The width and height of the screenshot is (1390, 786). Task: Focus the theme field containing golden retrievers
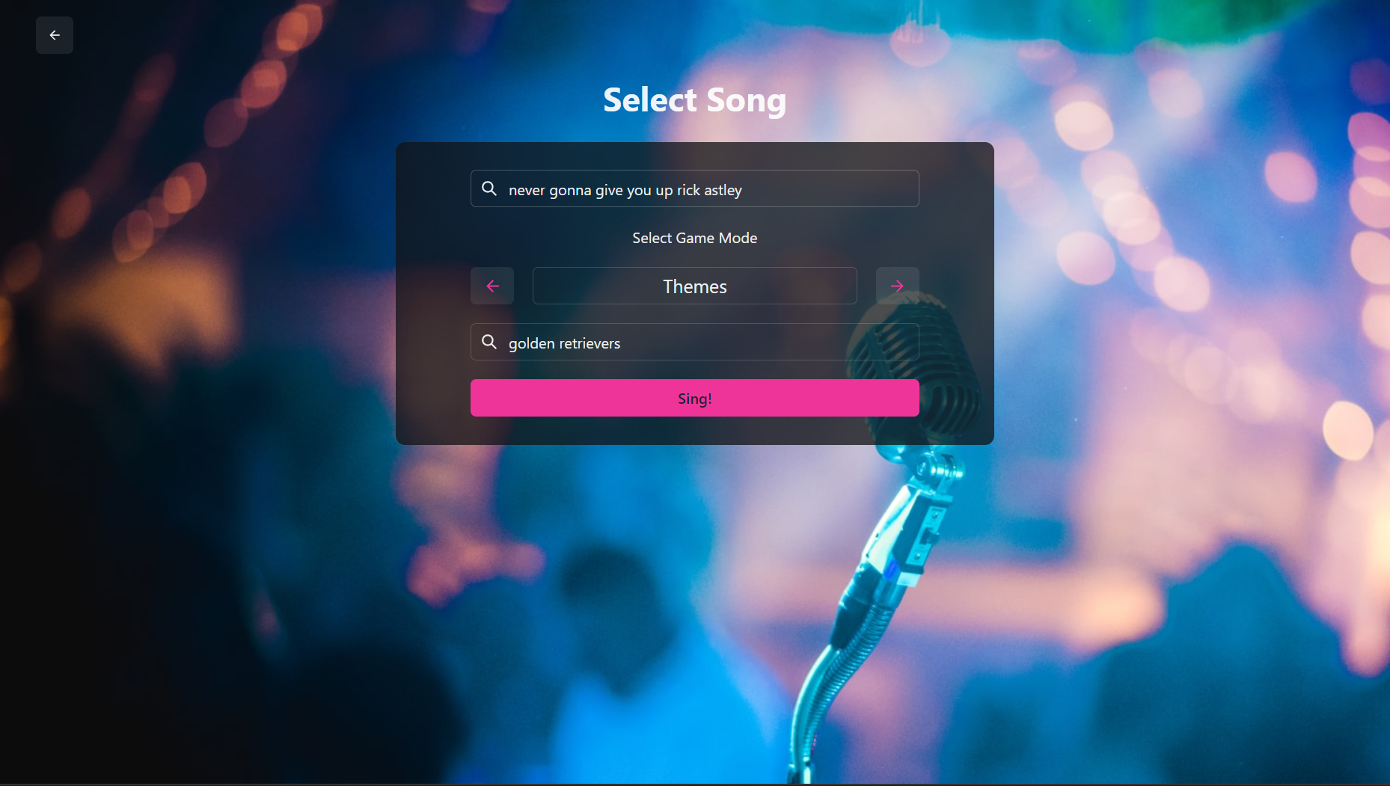tap(695, 342)
